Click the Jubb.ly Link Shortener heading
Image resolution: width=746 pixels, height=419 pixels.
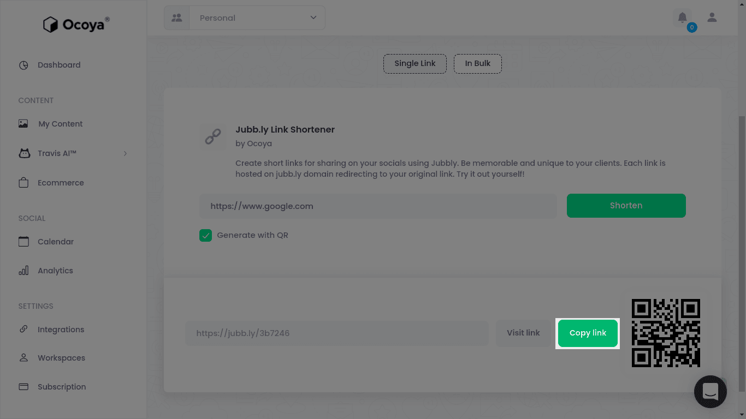coord(285,130)
